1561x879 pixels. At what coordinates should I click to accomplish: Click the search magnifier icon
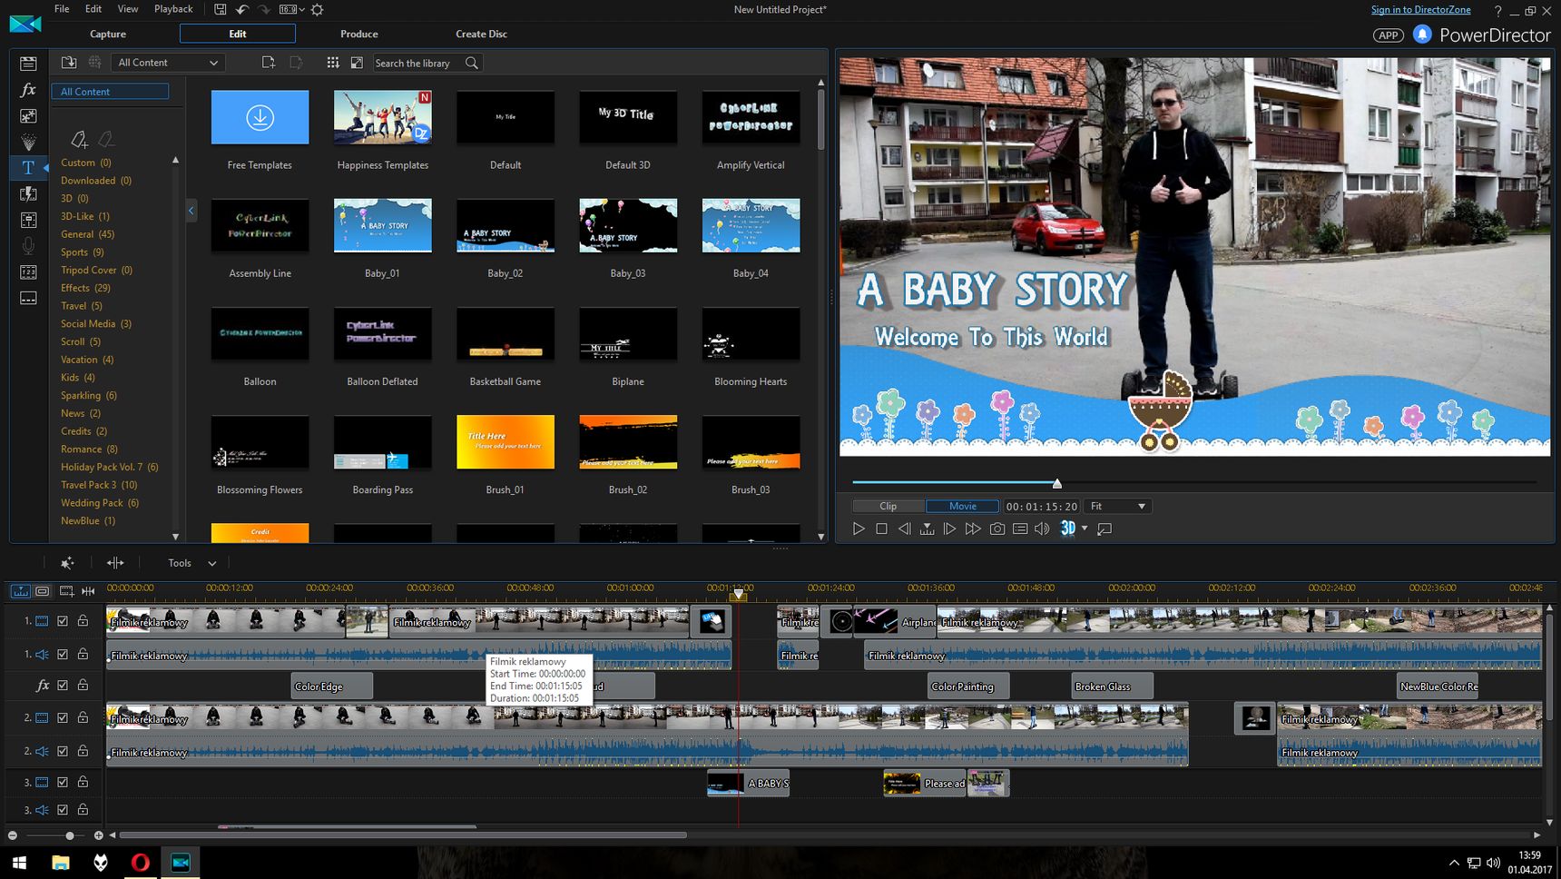tap(472, 63)
